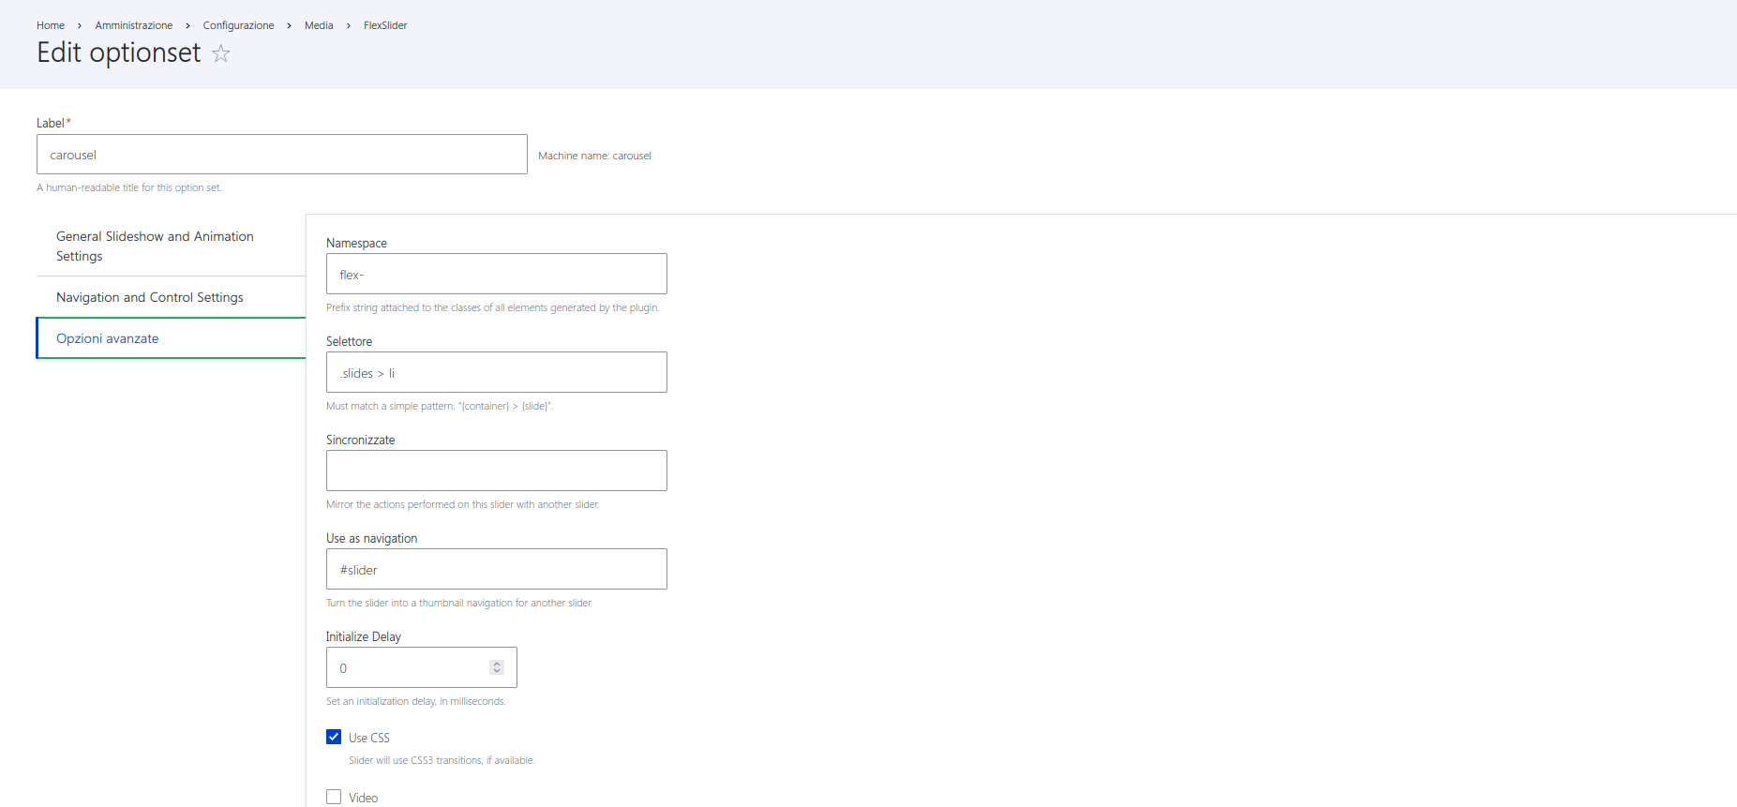Viewport: 1737px width, 807px height.
Task: Click the 'Must match a simple pattern' description
Action: [440, 406]
